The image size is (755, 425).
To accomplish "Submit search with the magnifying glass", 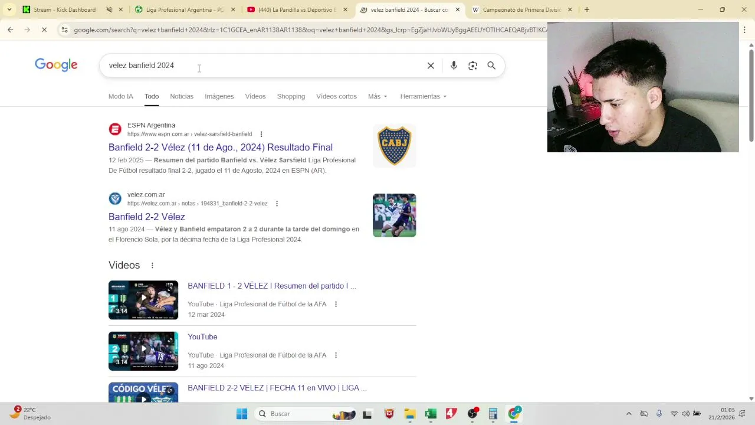I will pyautogui.click(x=491, y=66).
